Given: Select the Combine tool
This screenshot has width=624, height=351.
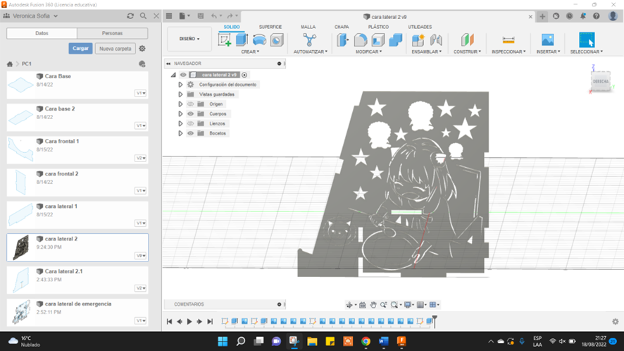Looking at the screenshot, I should pos(396,40).
